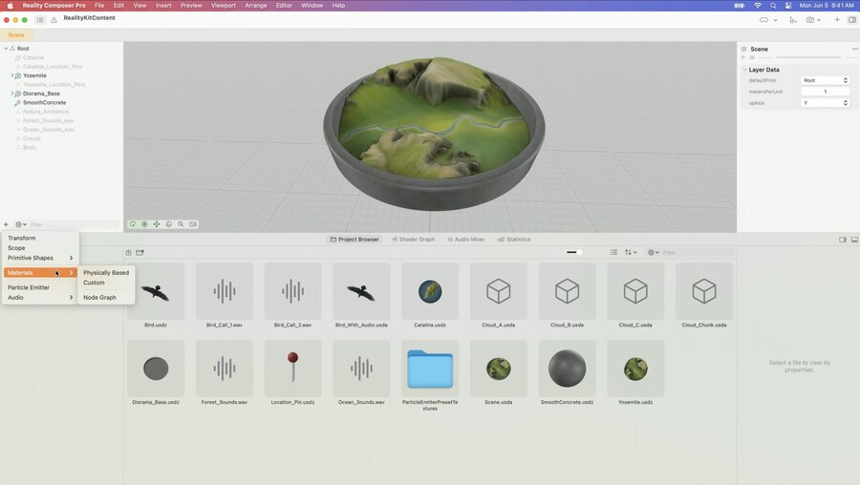
Task: Play the scene timeline in inspector
Action: 744,57
